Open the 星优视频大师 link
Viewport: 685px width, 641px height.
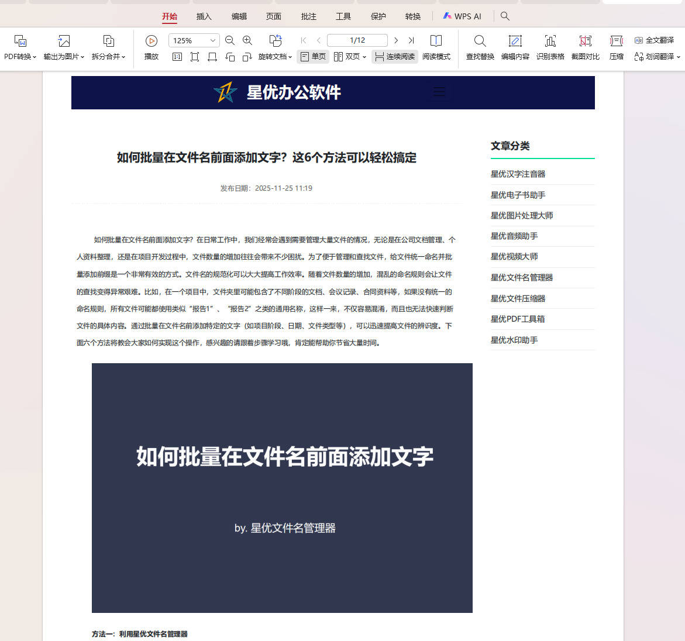tap(514, 256)
